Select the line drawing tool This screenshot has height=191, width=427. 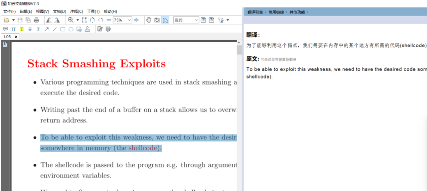pyautogui.click(x=55, y=29)
